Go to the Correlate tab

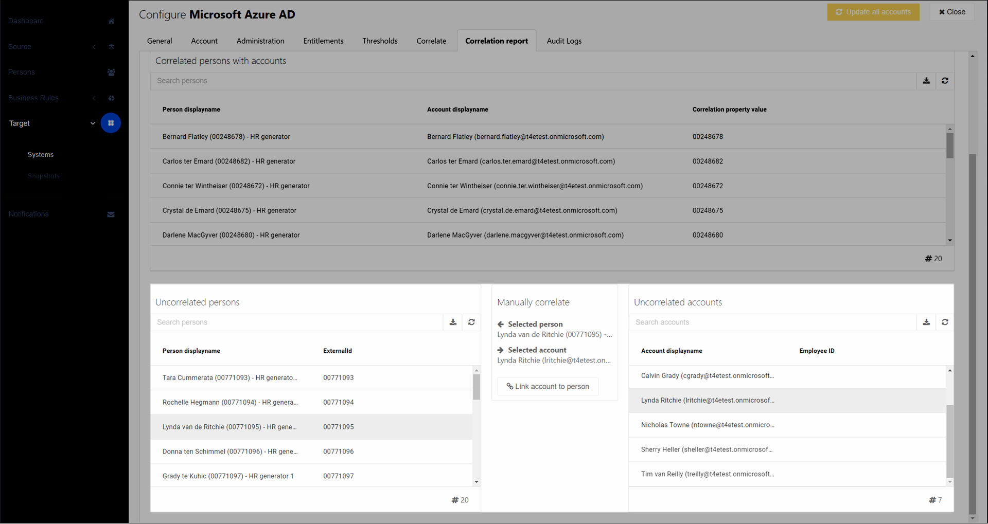[x=431, y=41]
